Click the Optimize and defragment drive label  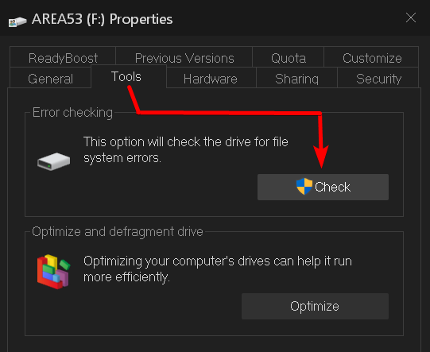[x=118, y=232]
